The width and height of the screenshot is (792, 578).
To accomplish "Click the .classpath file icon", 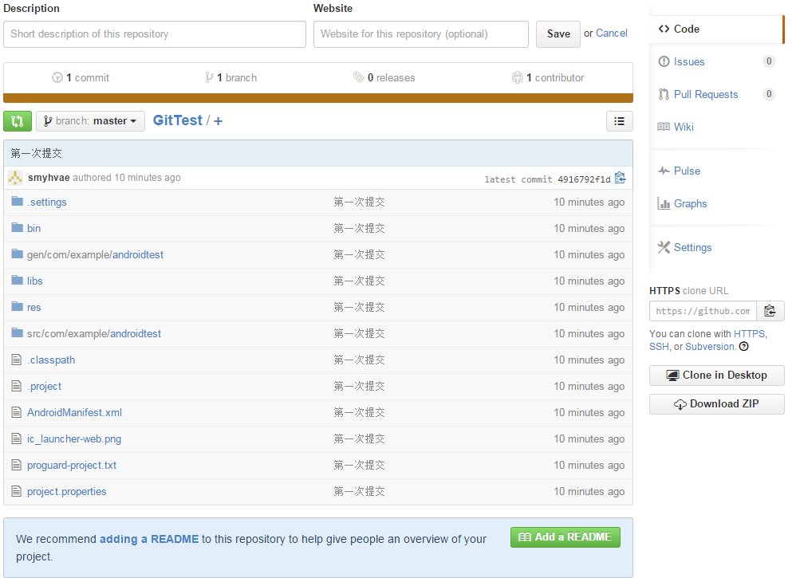I will click(17, 360).
